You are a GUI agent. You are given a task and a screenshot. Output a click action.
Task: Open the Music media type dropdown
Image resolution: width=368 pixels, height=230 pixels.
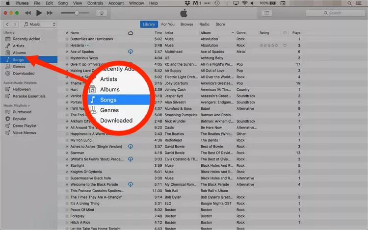point(39,25)
